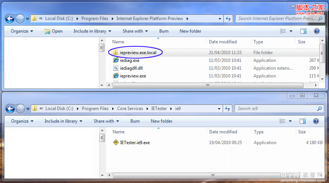
Task: Change view icon in ie9 window
Action: (x=282, y=121)
